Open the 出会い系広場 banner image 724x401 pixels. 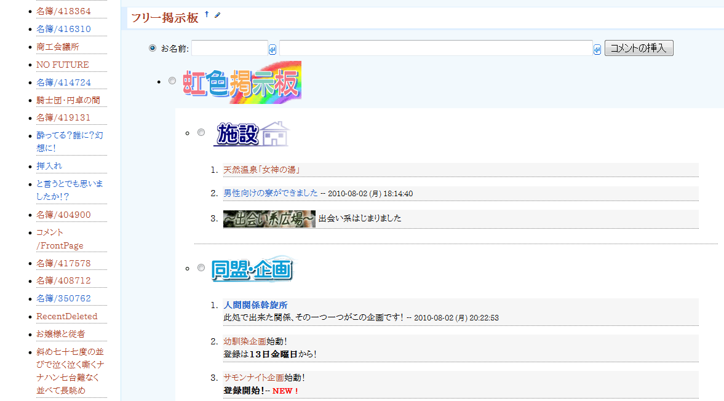[269, 218]
